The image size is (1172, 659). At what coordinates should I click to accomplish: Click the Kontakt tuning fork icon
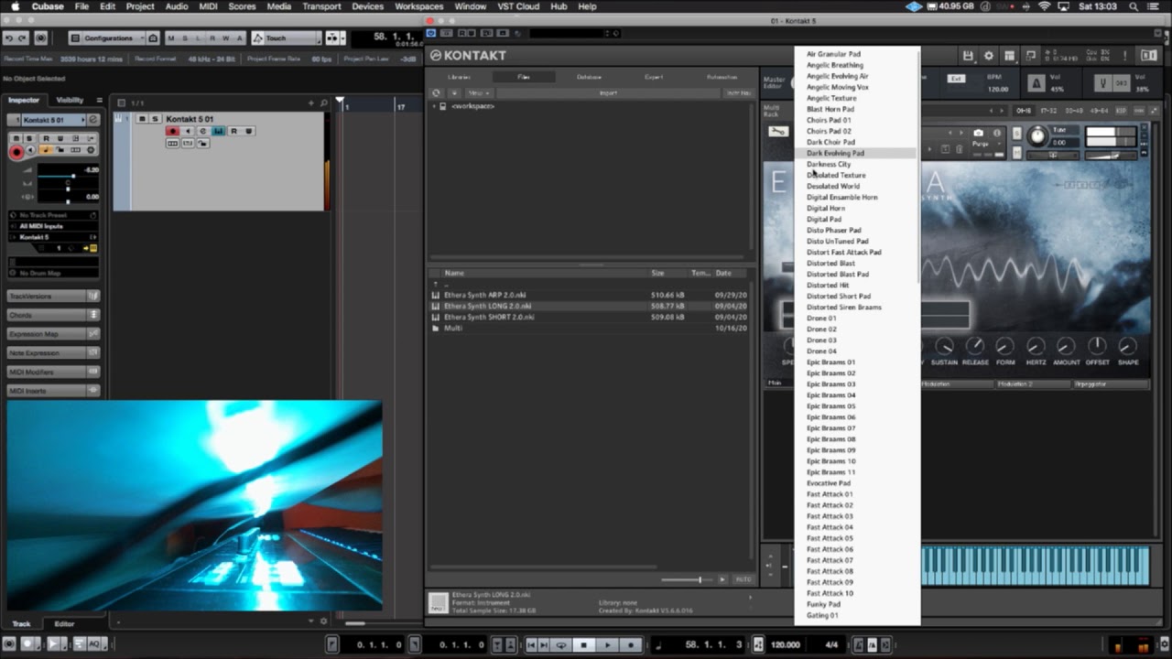click(x=1101, y=83)
